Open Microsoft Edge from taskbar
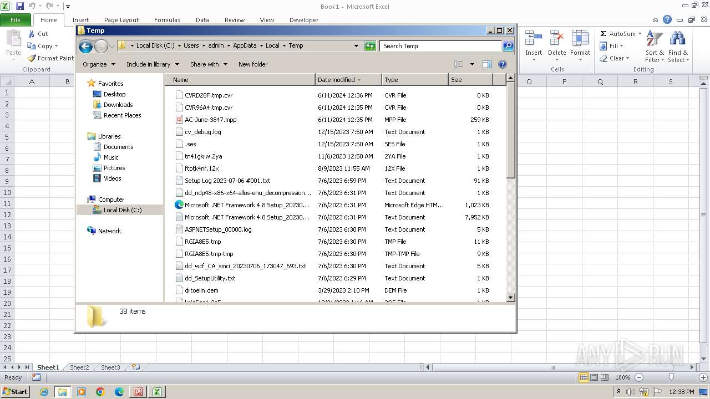710x399 pixels. coord(119,392)
